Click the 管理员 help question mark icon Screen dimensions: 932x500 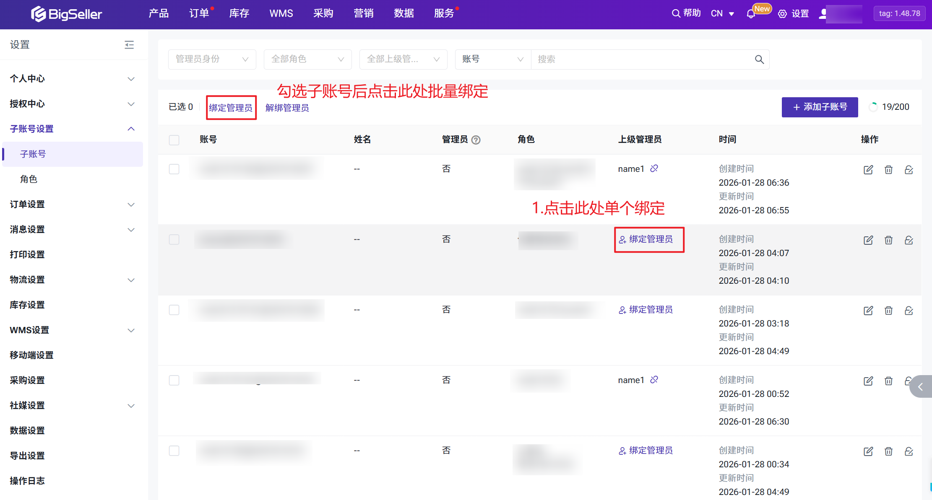[476, 140]
